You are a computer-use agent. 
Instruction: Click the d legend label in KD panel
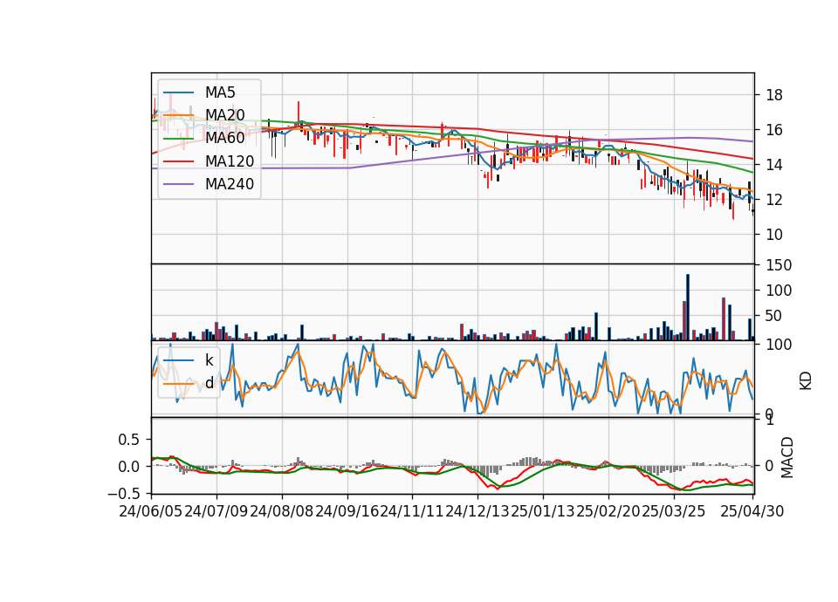(209, 383)
